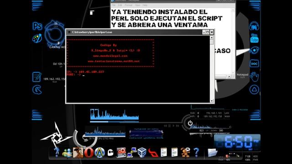
Task: Click the rewind control in media widget
Action: tap(165, 126)
